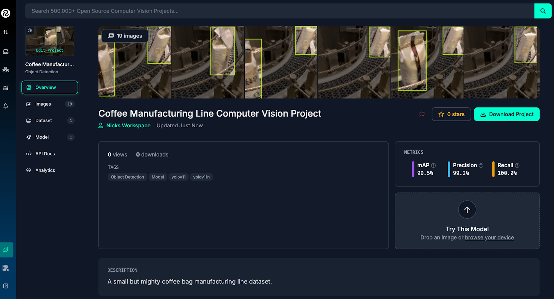The height and width of the screenshot is (299, 554).
Task: Focus the Search Open Source Projects field
Action: 280,11
